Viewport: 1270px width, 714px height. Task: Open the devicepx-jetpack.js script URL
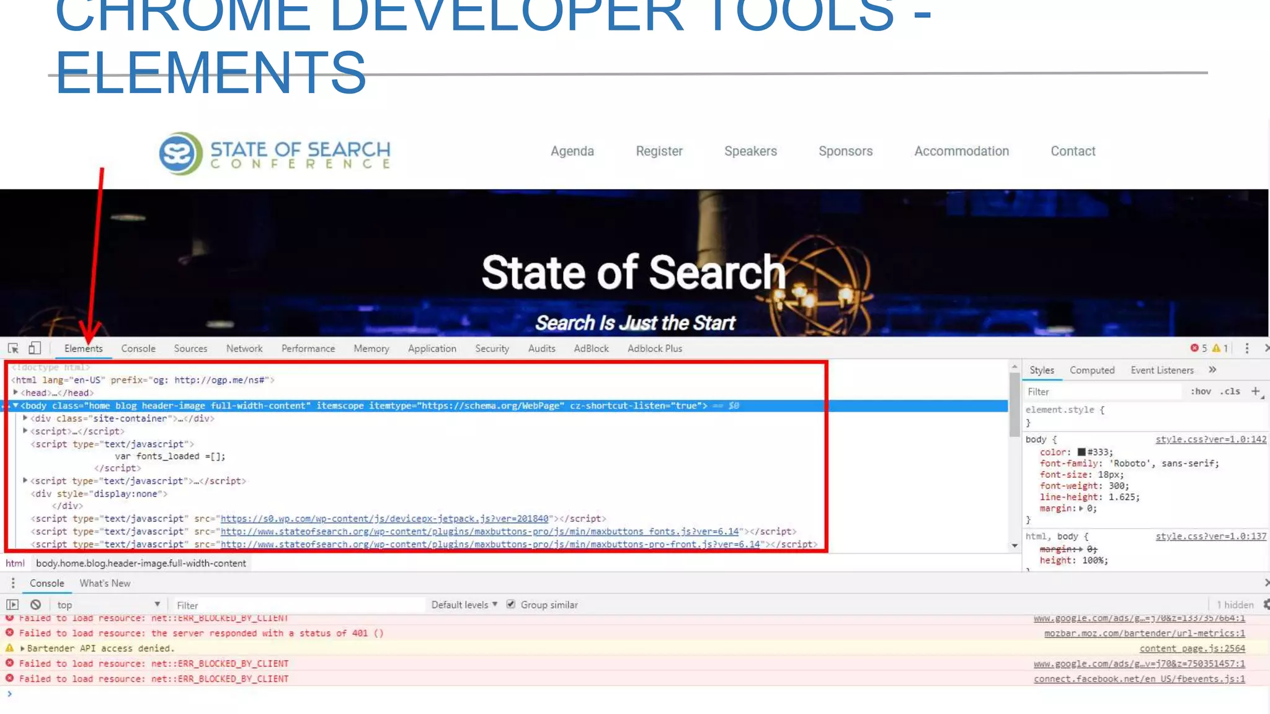(384, 519)
